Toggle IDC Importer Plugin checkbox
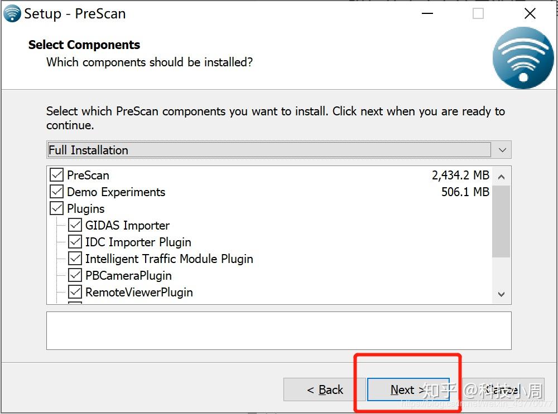The width and height of the screenshot is (558, 414). click(x=75, y=242)
